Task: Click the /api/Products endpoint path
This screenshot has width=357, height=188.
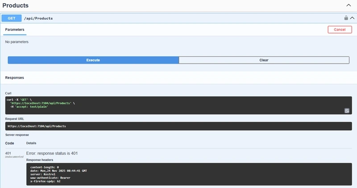Action: click(x=38, y=18)
